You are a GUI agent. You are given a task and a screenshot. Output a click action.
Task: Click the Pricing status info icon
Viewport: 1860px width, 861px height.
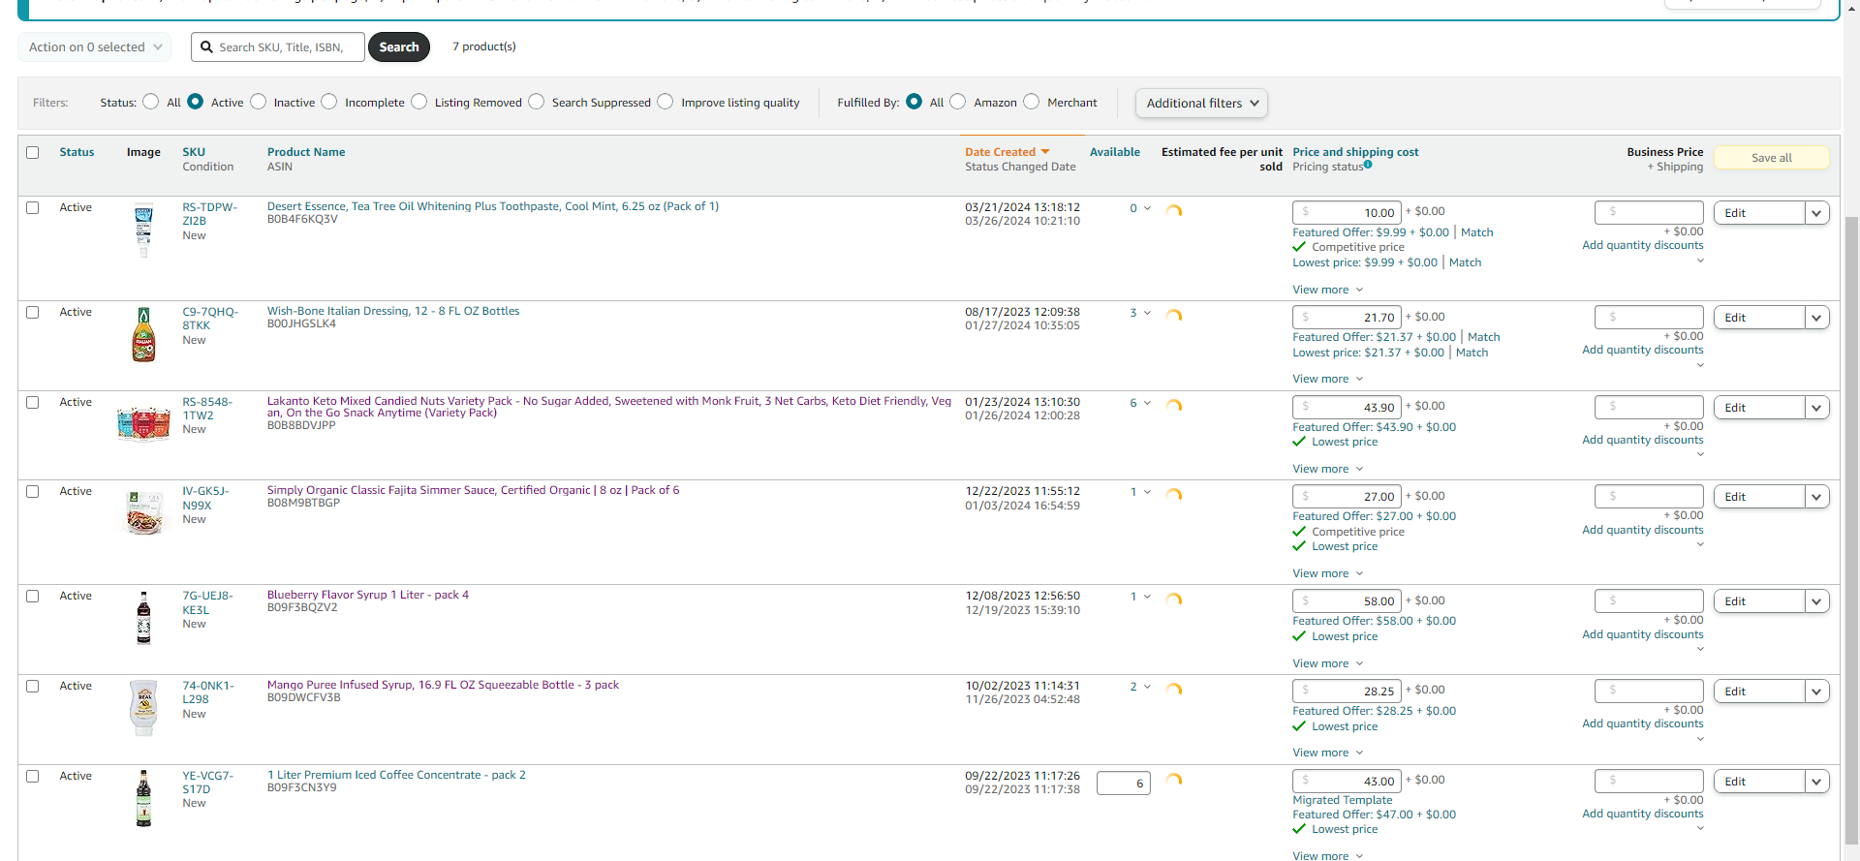(x=1368, y=165)
